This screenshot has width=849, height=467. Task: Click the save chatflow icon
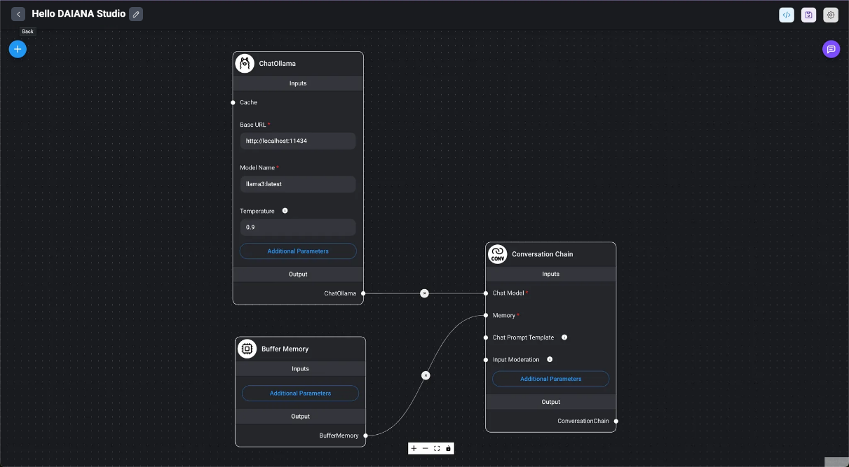tap(808, 15)
